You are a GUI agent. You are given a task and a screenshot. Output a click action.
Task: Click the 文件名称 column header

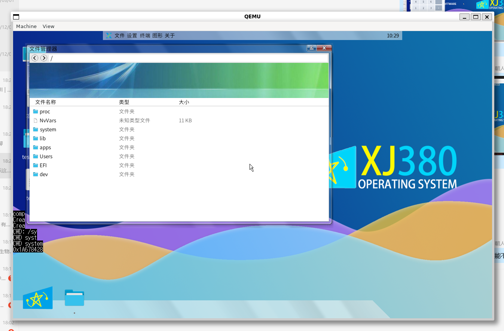click(46, 102)
